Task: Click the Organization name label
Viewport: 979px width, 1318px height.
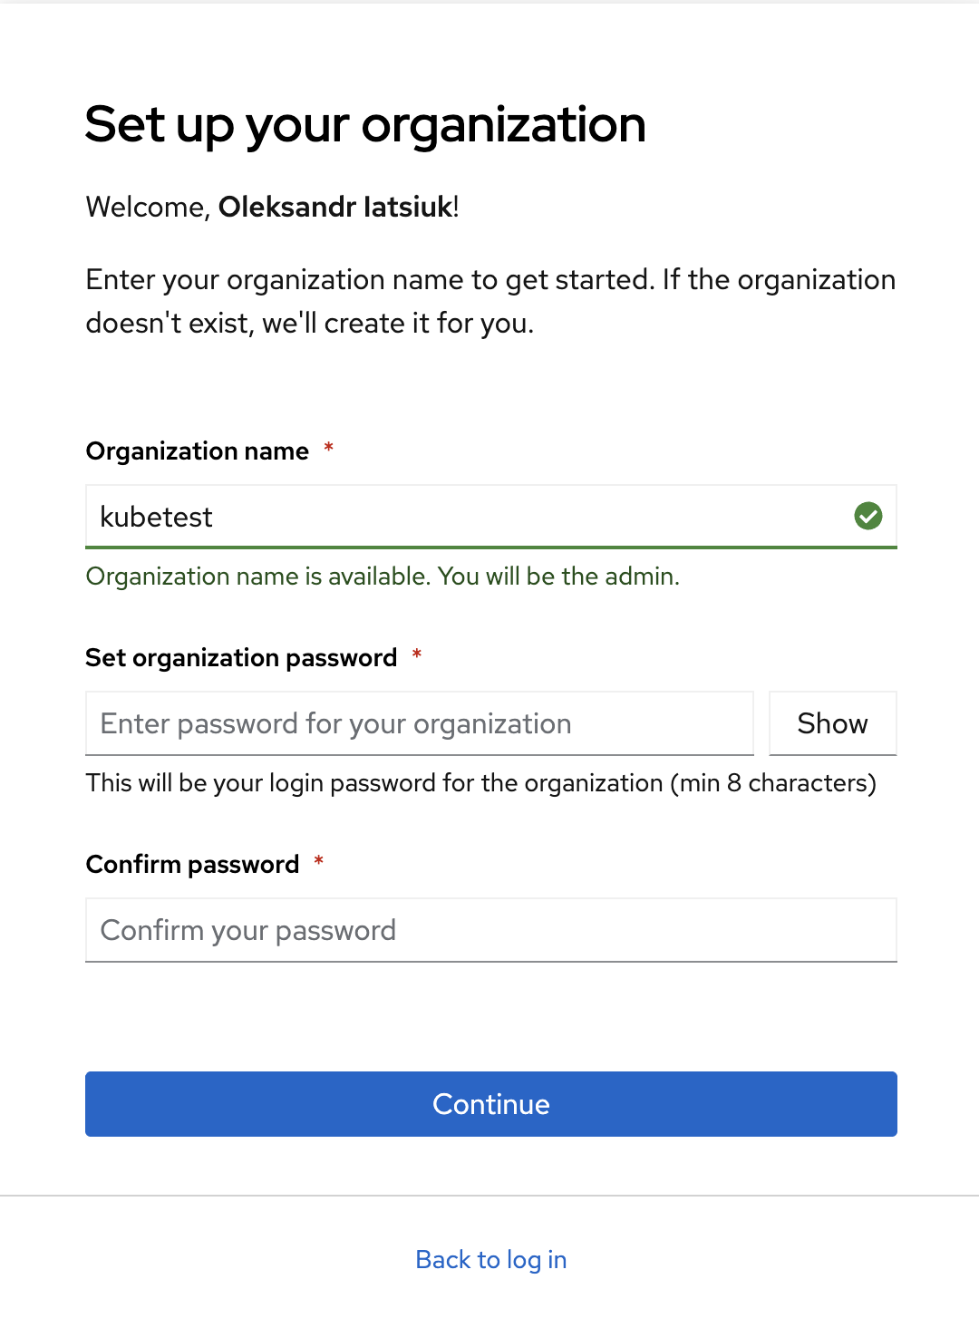Action: click(x=198, y=451)
